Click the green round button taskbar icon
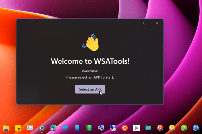 tap(184, 128)
